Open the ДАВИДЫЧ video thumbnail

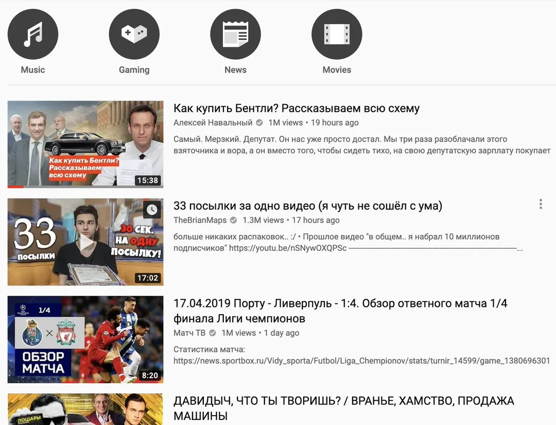click(85, 409)
